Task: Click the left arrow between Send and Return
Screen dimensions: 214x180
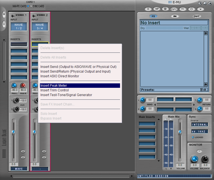Action: (155, 105)
